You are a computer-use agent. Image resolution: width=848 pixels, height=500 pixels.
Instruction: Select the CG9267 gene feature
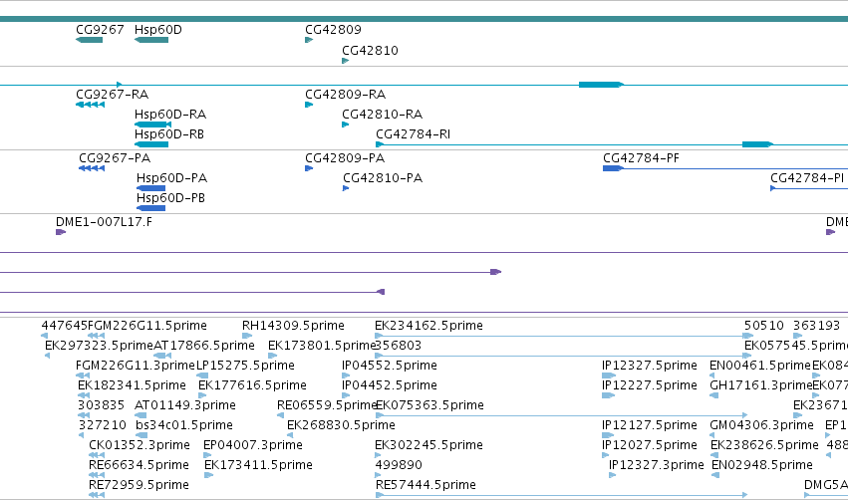coord(90,40)
